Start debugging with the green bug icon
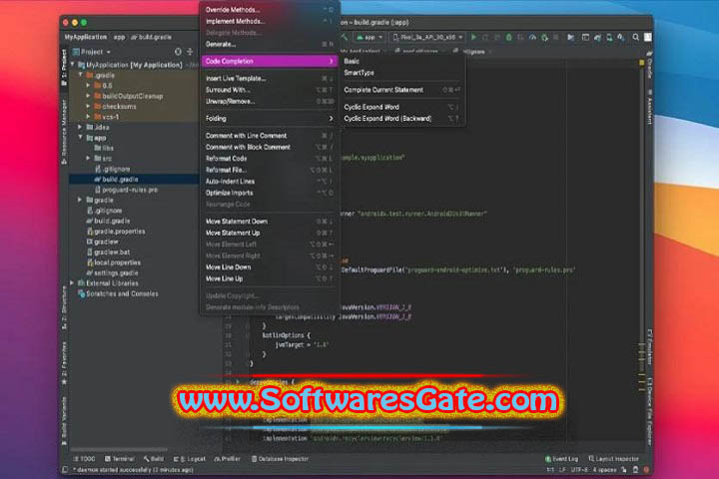The image size is (719, 479). click(508, 37)
